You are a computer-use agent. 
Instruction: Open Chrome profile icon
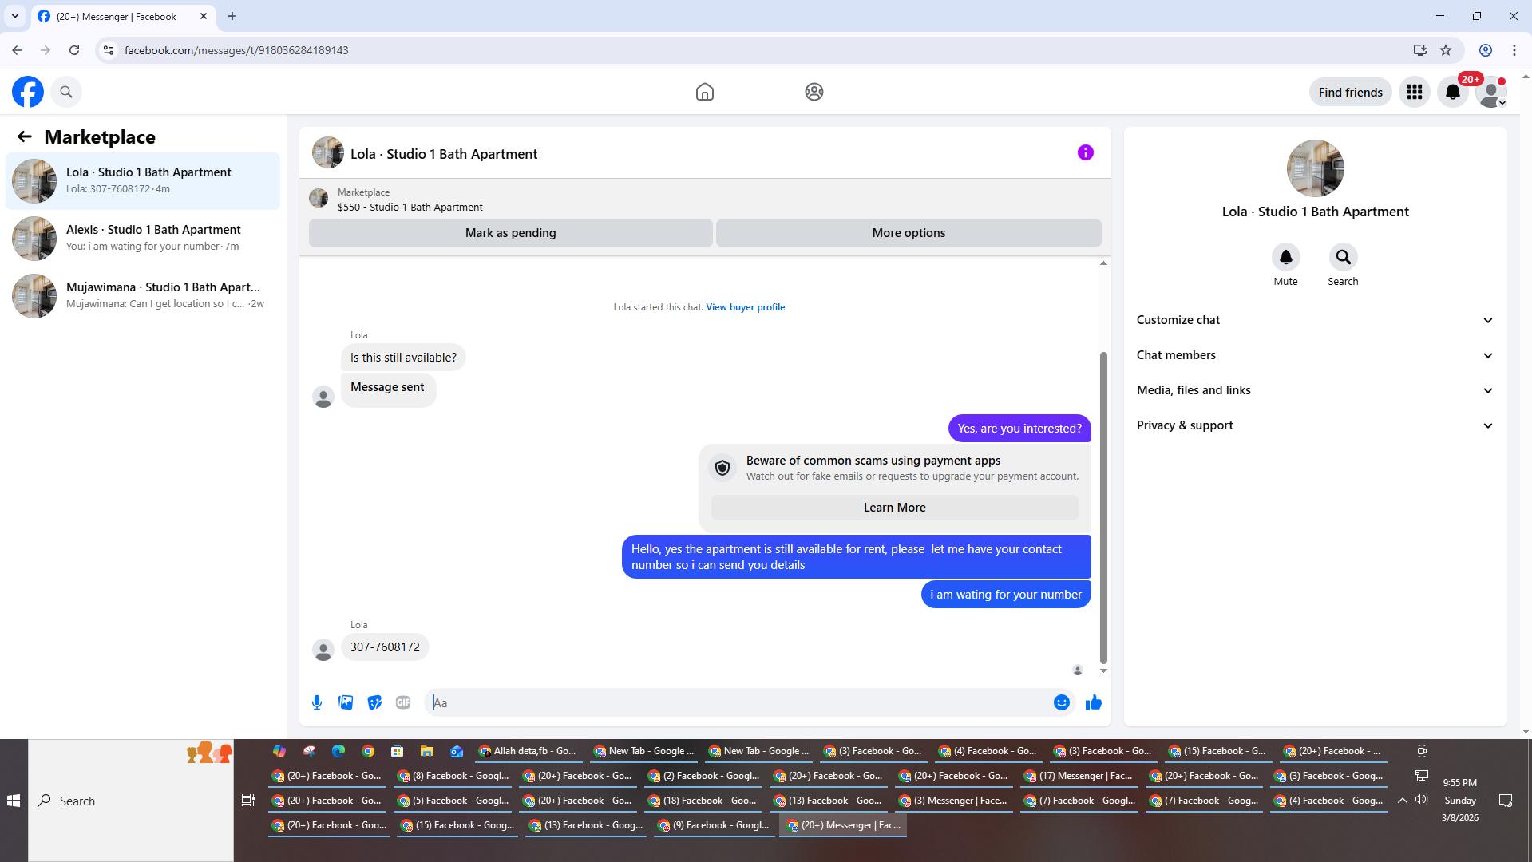1485,50
